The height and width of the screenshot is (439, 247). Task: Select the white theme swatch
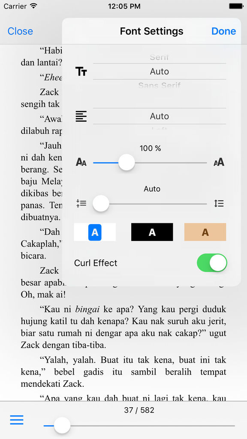(95, 232)
